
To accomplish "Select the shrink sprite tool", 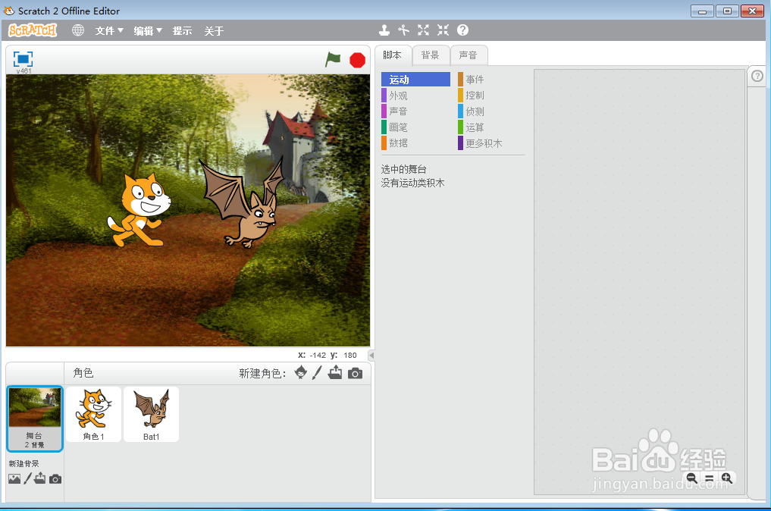I will (x=443, y=30).
